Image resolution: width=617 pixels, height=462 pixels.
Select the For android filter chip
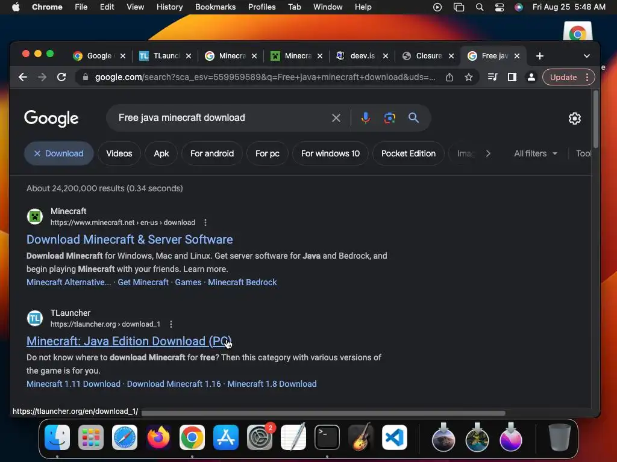212,153
